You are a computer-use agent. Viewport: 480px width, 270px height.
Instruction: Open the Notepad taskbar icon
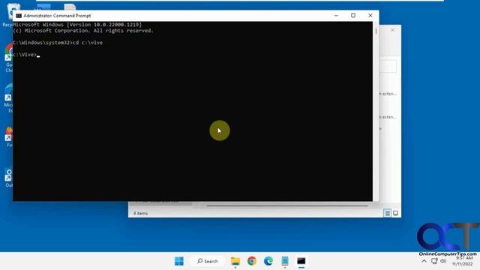pyautogui.click(x=285, y=261)
